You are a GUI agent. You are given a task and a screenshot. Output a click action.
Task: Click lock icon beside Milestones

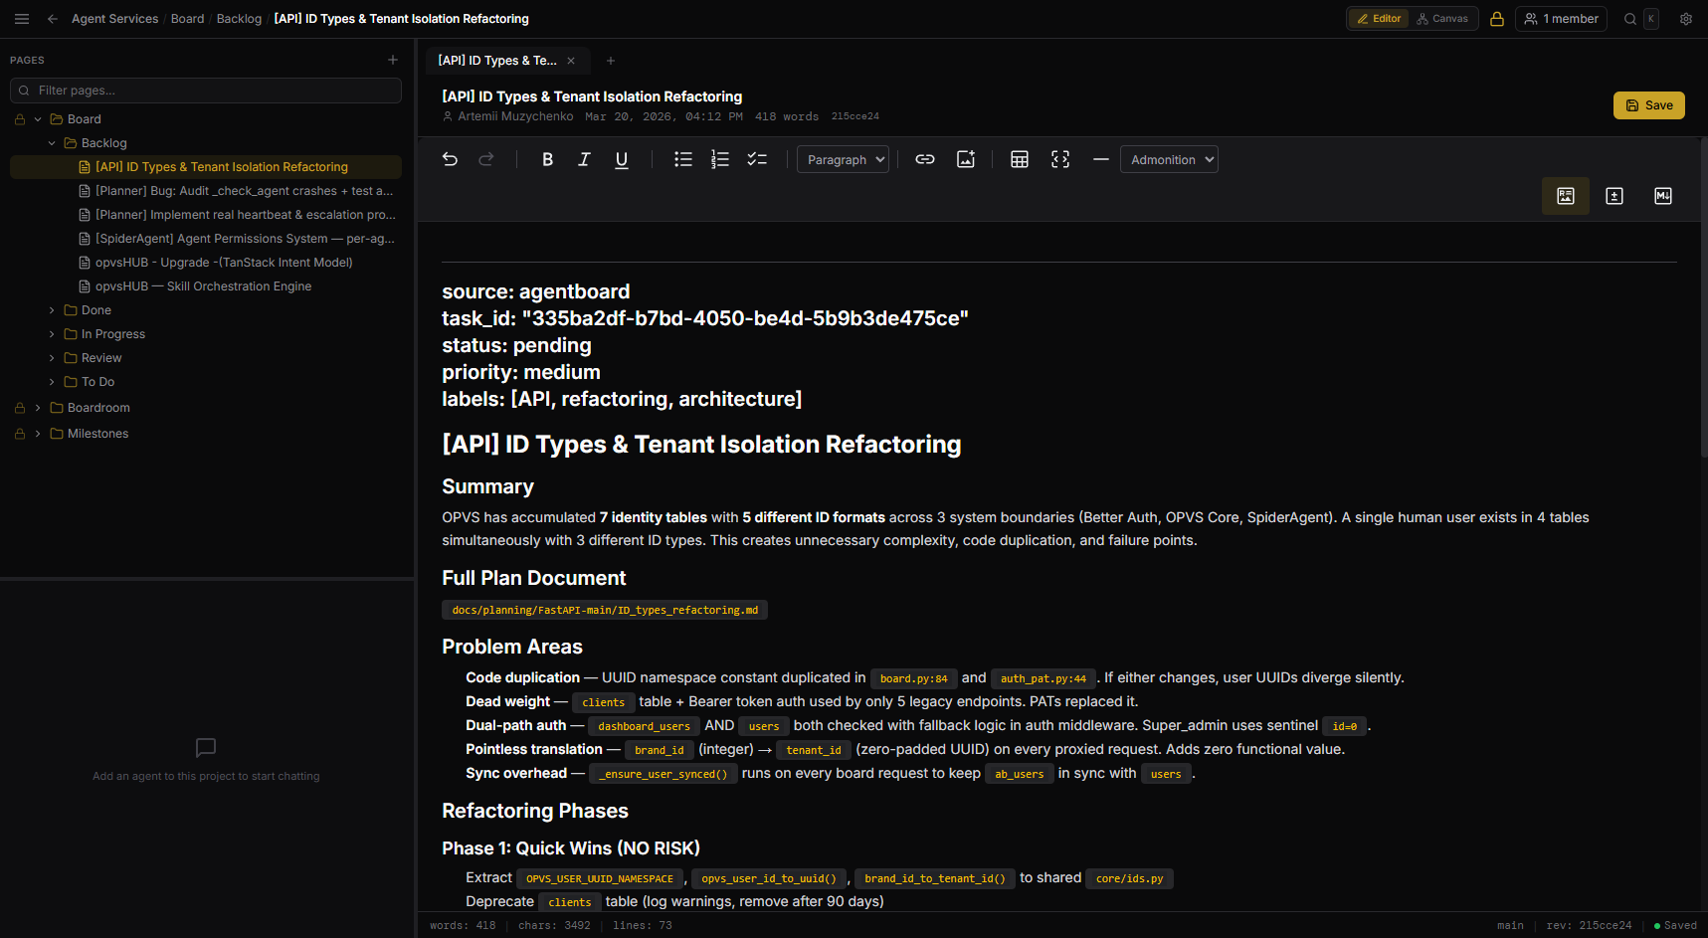(x=20, y=434)
